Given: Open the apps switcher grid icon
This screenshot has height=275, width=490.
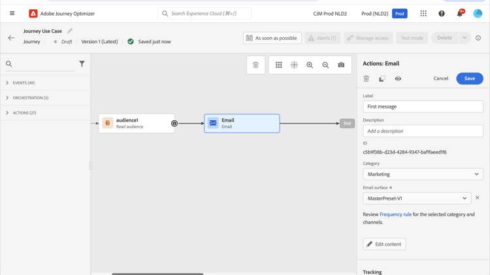Looking at the screenshot, I should 423,14.
